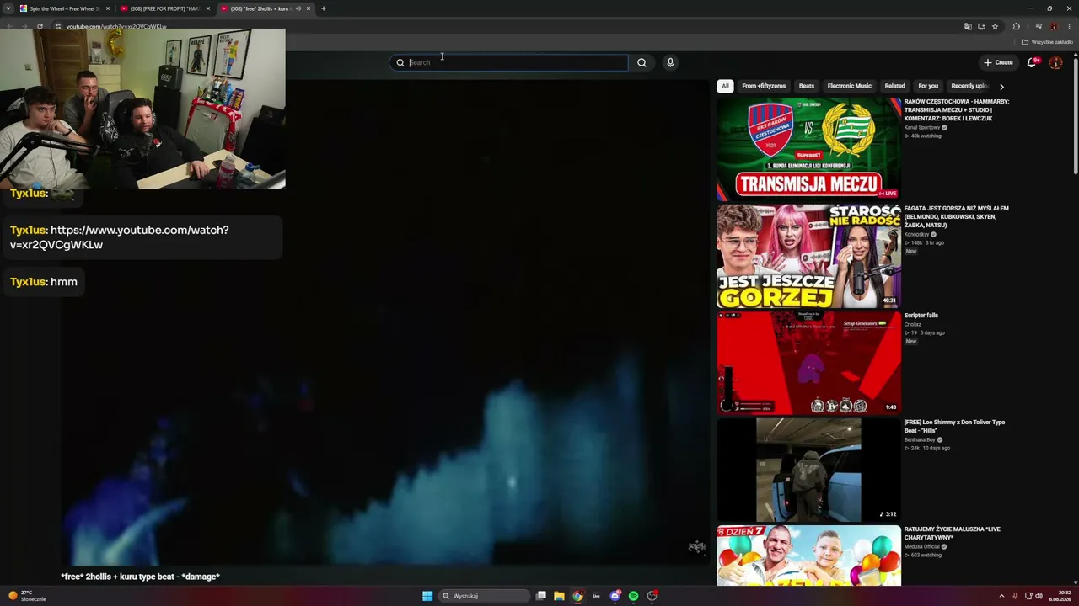
Task: Switch to the FREE FOR PROFIT tab
Action: pyautogui.click(x=164, y=8)
